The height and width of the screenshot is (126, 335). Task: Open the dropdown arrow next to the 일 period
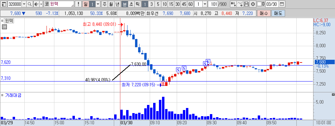point(98,4)
